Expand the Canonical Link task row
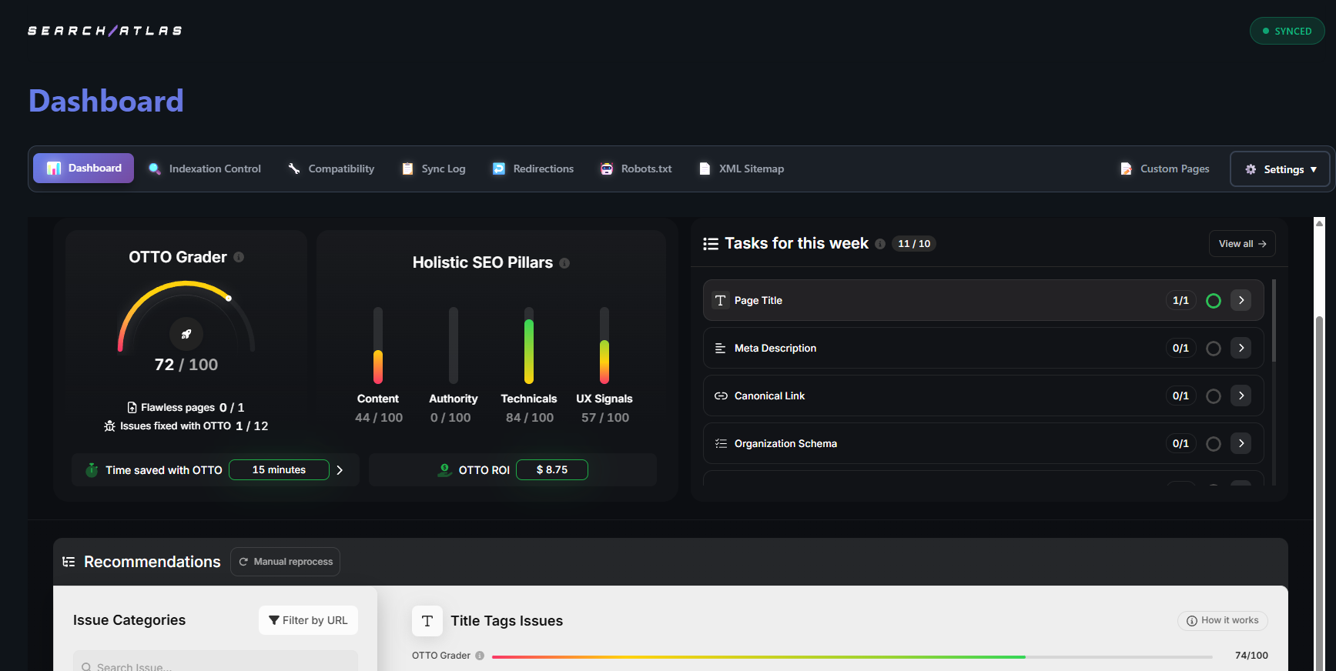Image resolution: width=1336 pixels, height=671 pixels. point(1241,396)
